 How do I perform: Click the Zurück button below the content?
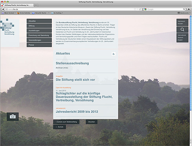[x=60, y=127]
